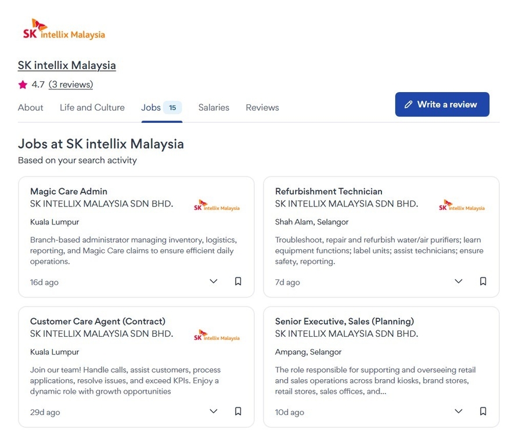Expand Customer Care Agent job details
The height and width of the screenshot is (436, 508).
pos(214,411)
